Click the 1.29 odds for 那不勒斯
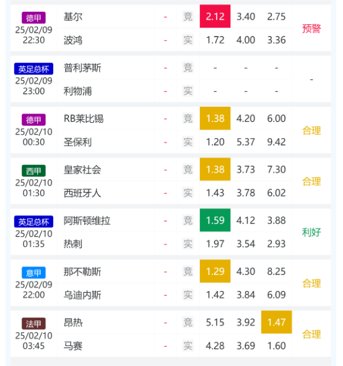 (215, 271)
